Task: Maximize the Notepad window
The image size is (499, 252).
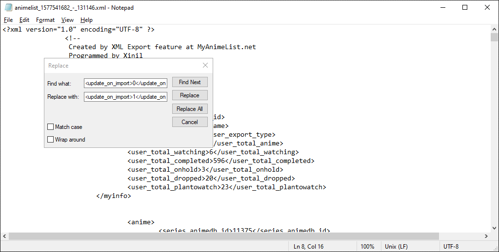Action: 464,7
